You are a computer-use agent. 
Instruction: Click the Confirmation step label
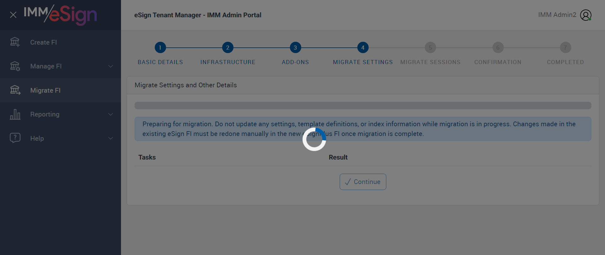[498, 62]
